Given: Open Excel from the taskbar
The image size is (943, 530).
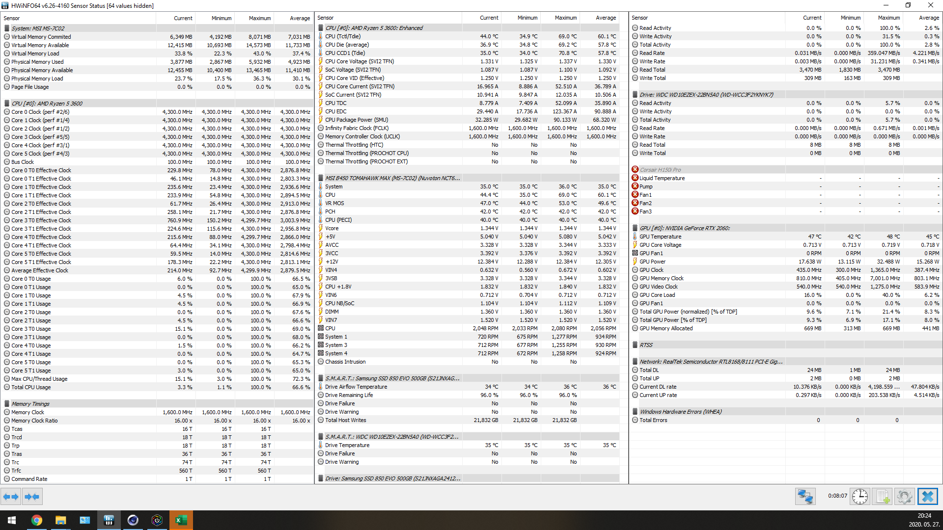Looking at the screenshot, I should coord(181,520).
